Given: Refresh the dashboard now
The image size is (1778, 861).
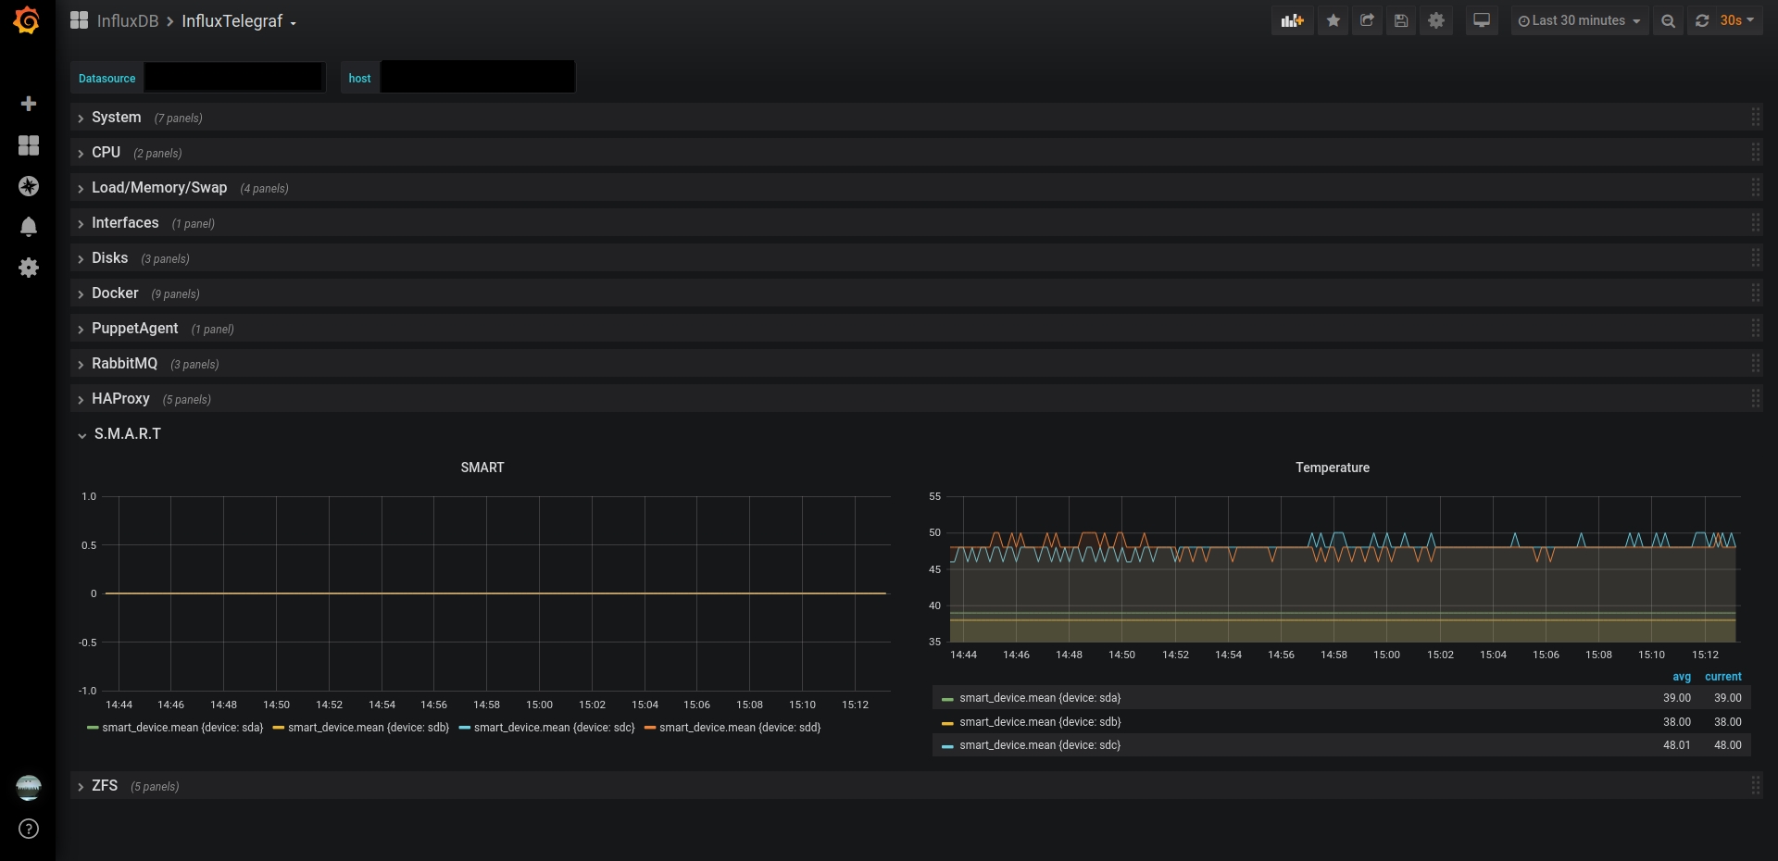Looking at the screenshot, I should pyautogui.click(x=1702, y=20).
